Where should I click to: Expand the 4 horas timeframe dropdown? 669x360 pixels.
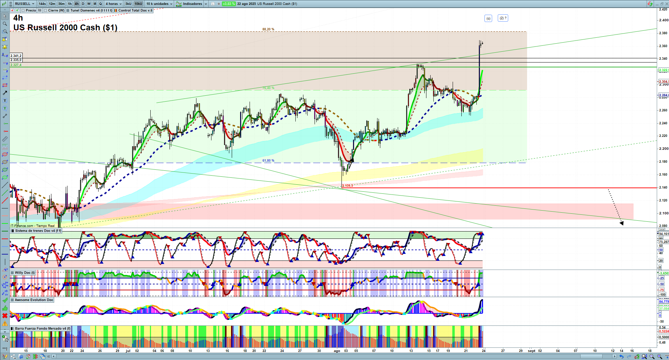tap(114, 4)
